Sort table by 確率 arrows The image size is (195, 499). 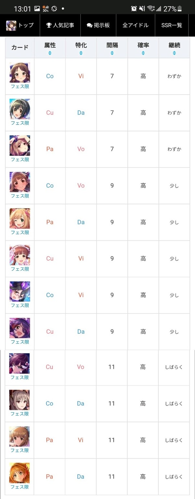143,53
